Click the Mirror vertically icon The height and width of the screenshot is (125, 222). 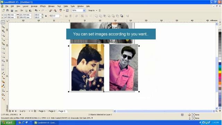click(x=71, y=16)
